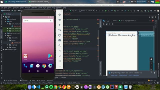Click Always Add link in notification
160x90 pixels.
(123, 75)
